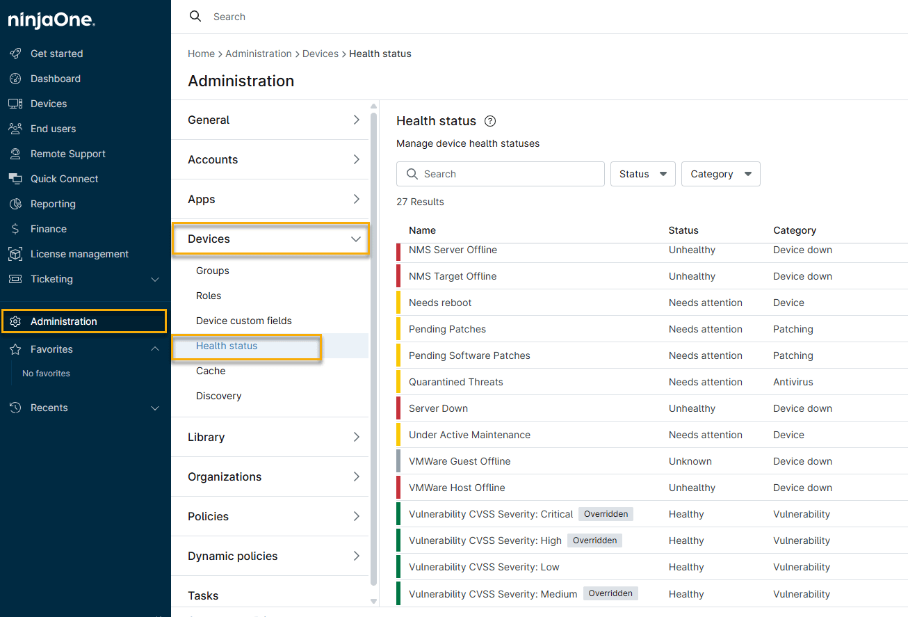Image resolution: width=908 pixels, height=617 pixels.
Task: Click the Health status help question icon
Action: (x=490, y=121)
